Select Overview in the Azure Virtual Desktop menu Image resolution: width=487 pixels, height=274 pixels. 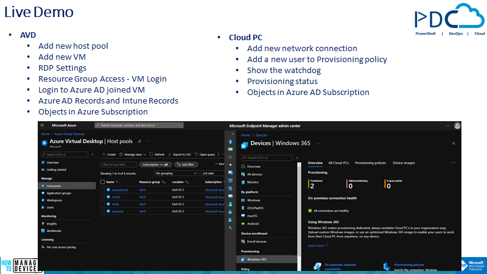(x=52, y=163)
